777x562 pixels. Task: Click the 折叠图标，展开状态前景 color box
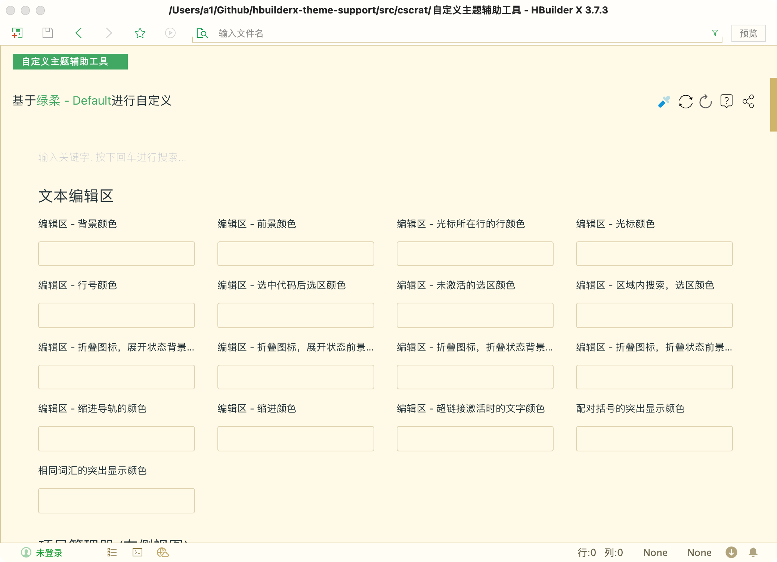[296, 377]
